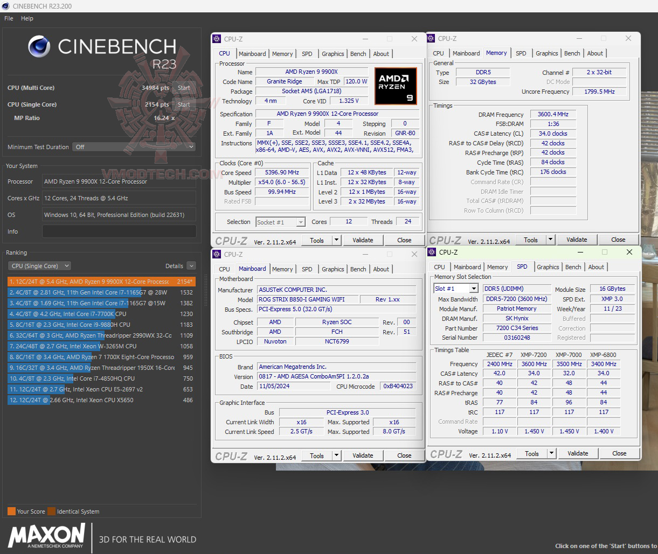Open Tools dropdown arrow in SPD window

coord(552,453)
